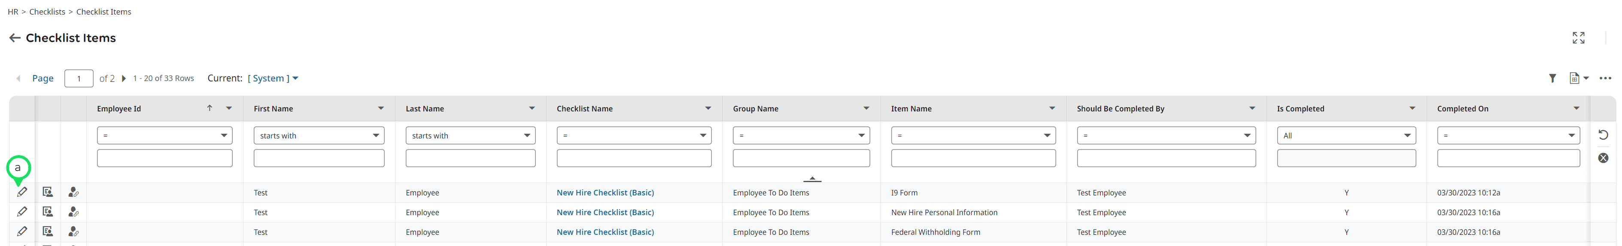Click Checklist Name filter text field

[x=634, y=158]
